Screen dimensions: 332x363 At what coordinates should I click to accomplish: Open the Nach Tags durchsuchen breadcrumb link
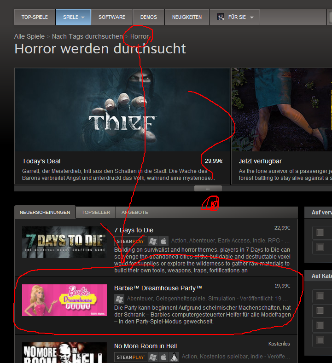point(87,36)
